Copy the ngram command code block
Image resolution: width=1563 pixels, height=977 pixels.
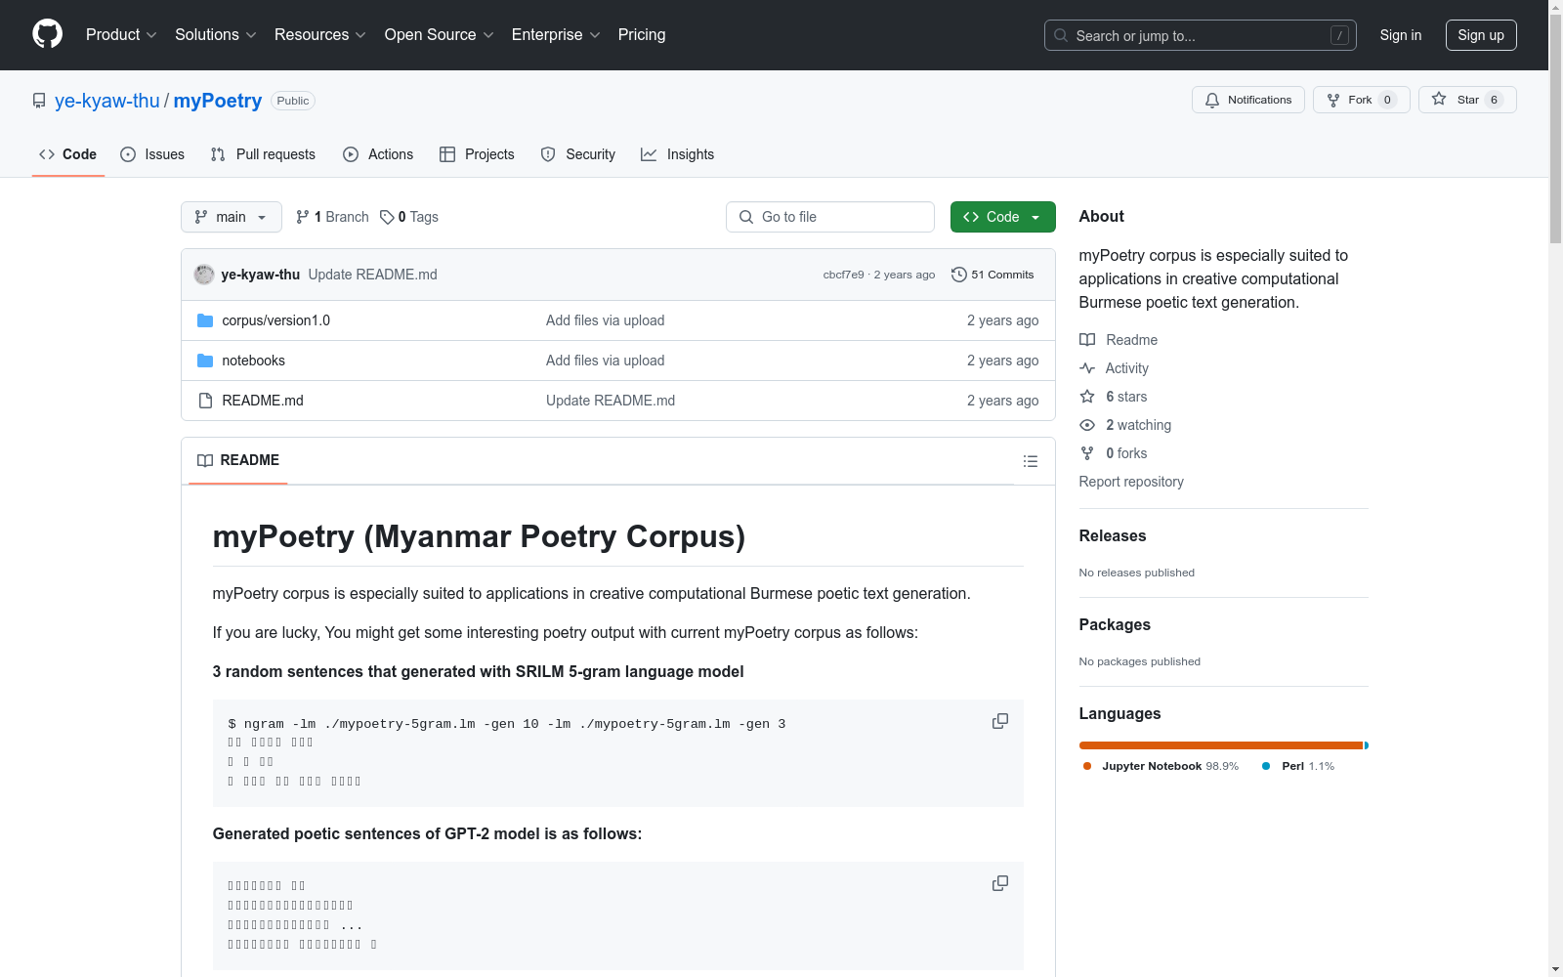tap(1000, 721)
